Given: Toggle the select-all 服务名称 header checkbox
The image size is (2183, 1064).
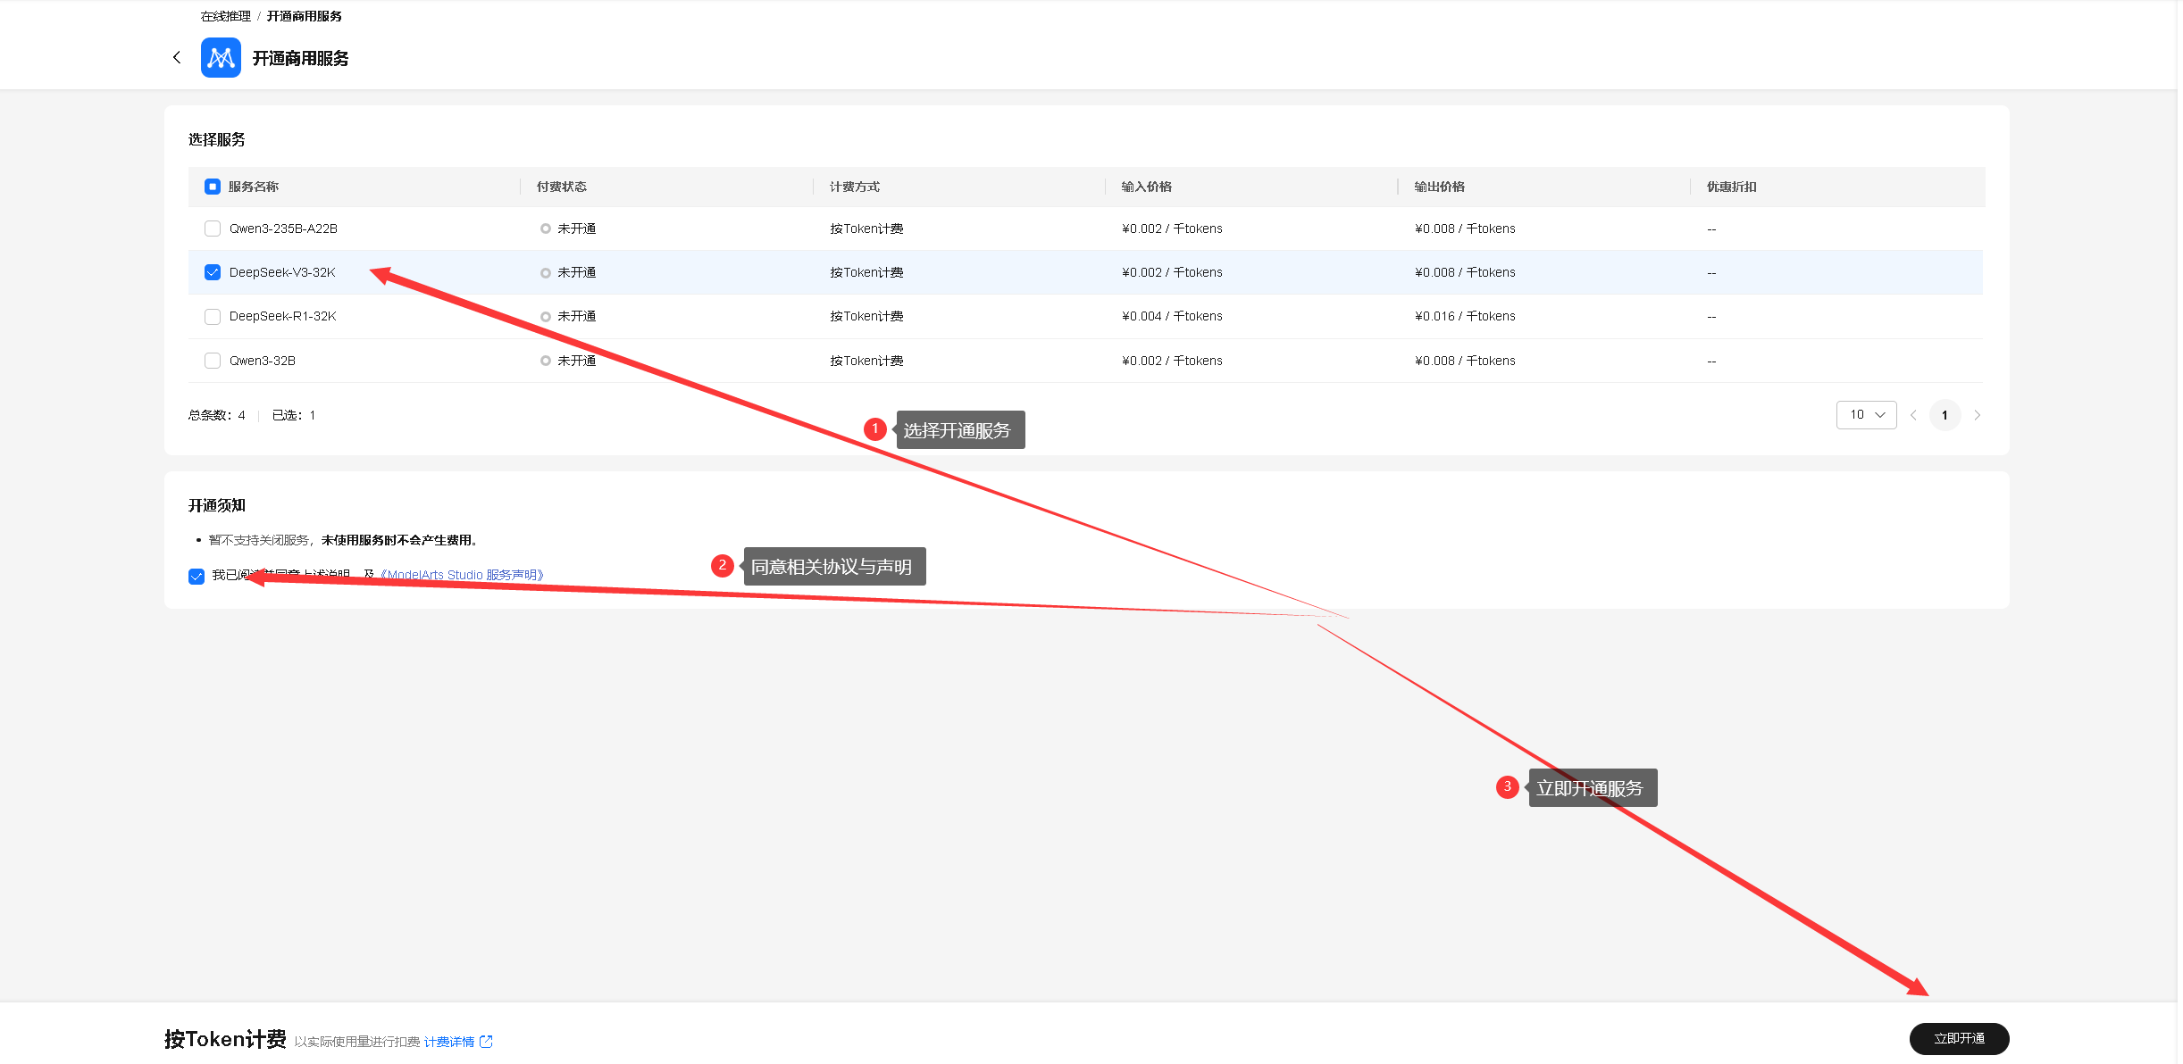Looking at the screenshot, I should 213,187.
